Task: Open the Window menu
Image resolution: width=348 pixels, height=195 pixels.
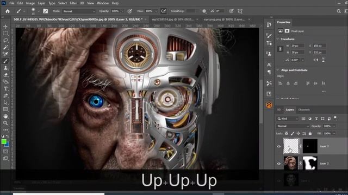Action: pos(103,3)
